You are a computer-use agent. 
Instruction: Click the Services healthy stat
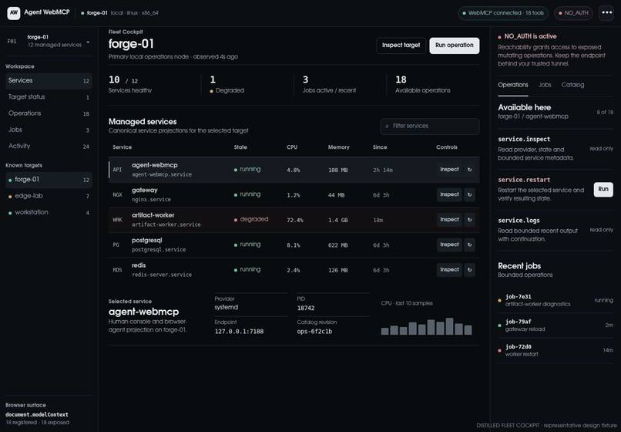coord(130,85)
